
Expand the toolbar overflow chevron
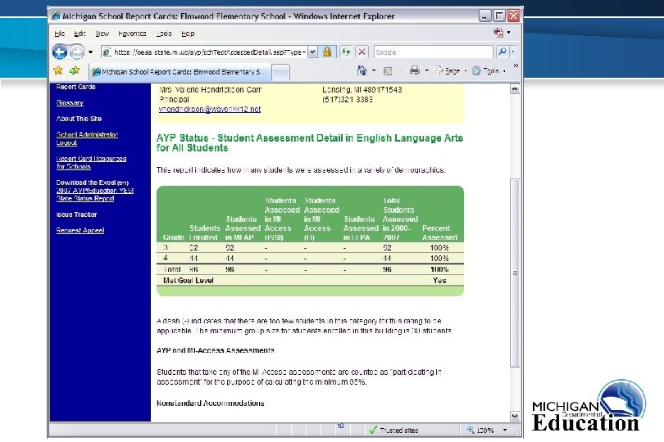click(516, 65)
